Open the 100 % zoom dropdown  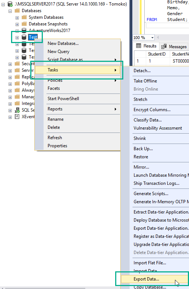tap(152, 38)
